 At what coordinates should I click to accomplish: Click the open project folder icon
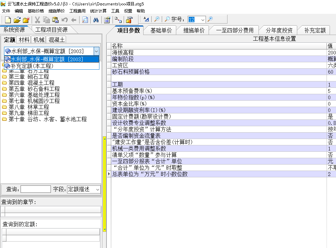click(x=17, y=20)
